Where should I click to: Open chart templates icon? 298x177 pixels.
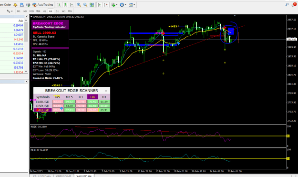(x=131, y=5)
